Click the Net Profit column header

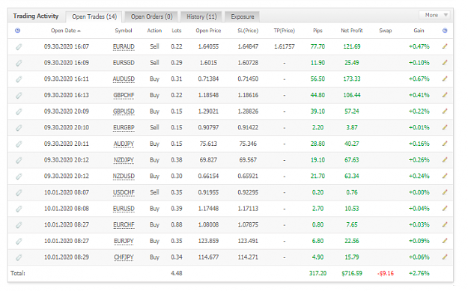[352, 31]
